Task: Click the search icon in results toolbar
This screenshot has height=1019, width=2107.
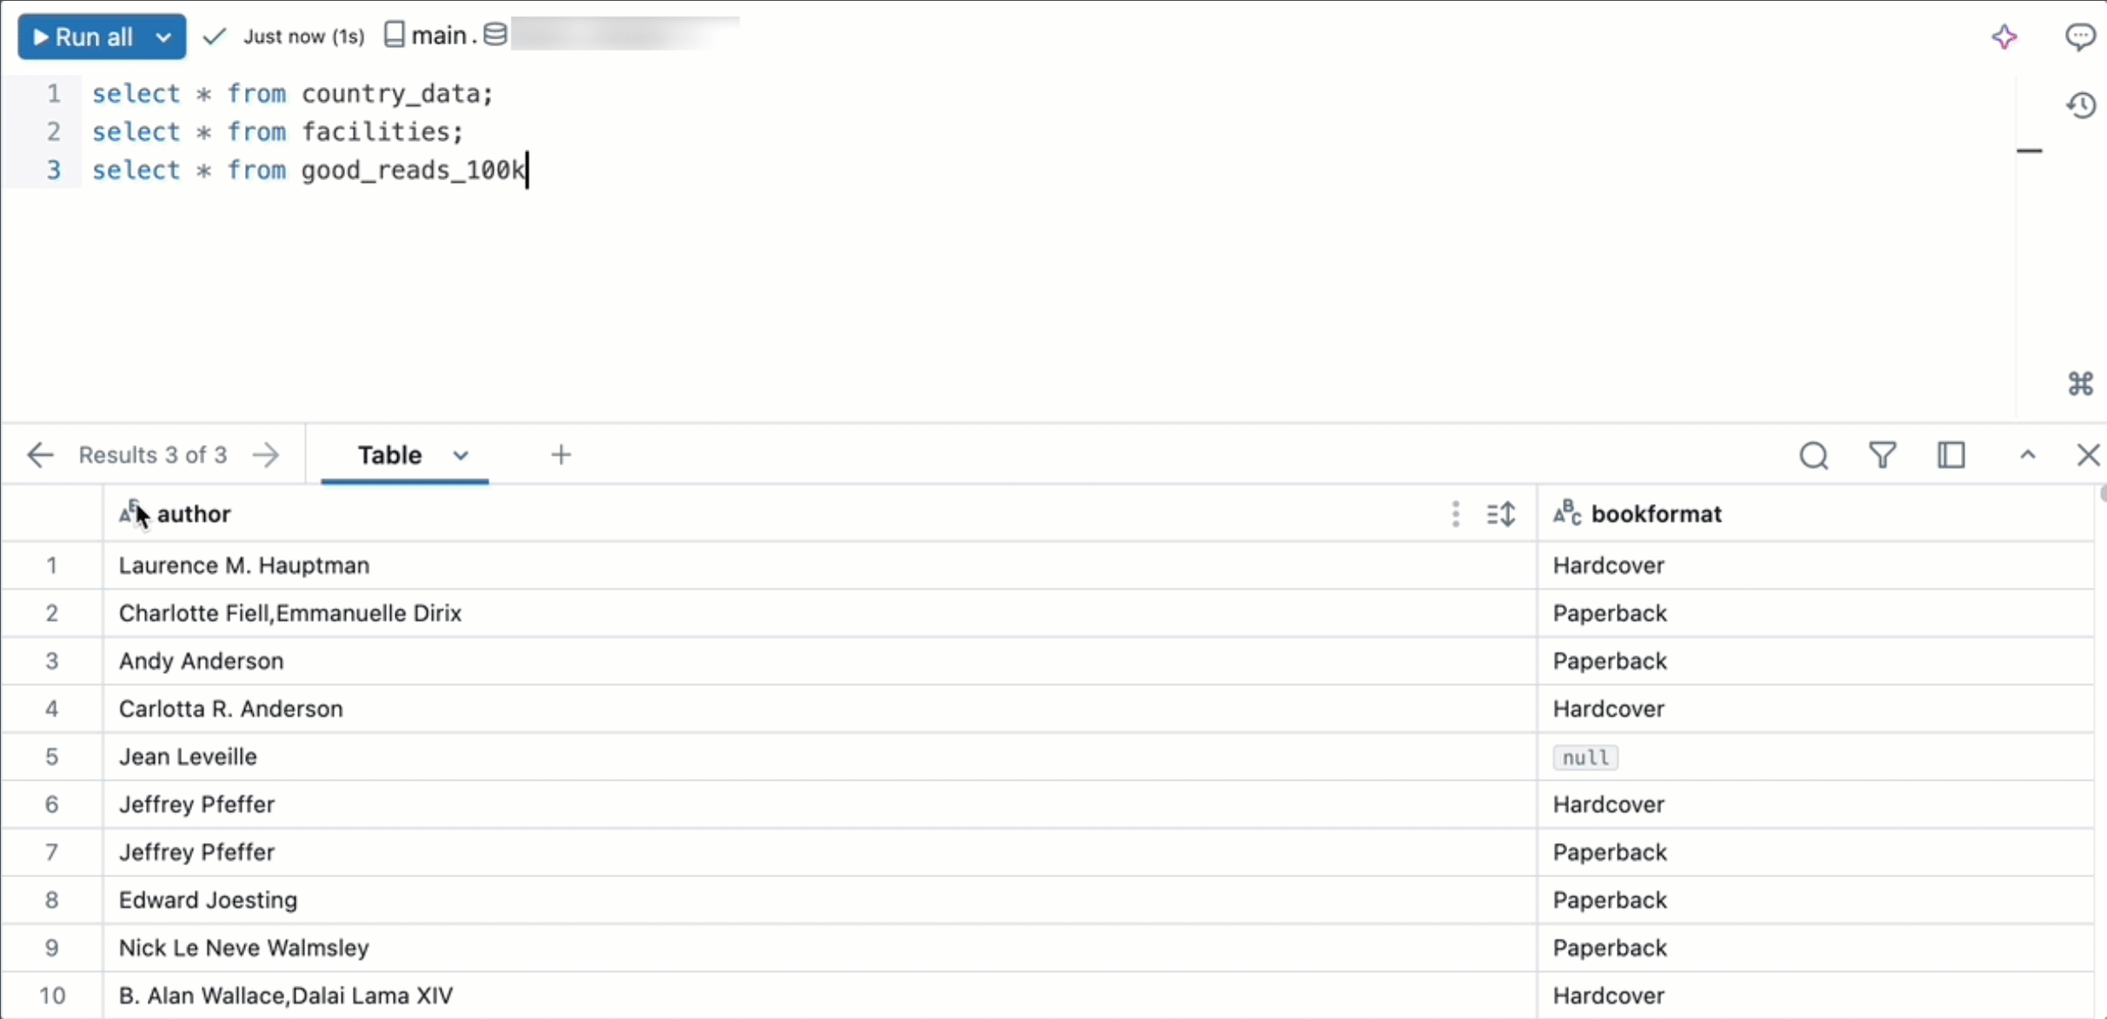Action: point(1814,454)
